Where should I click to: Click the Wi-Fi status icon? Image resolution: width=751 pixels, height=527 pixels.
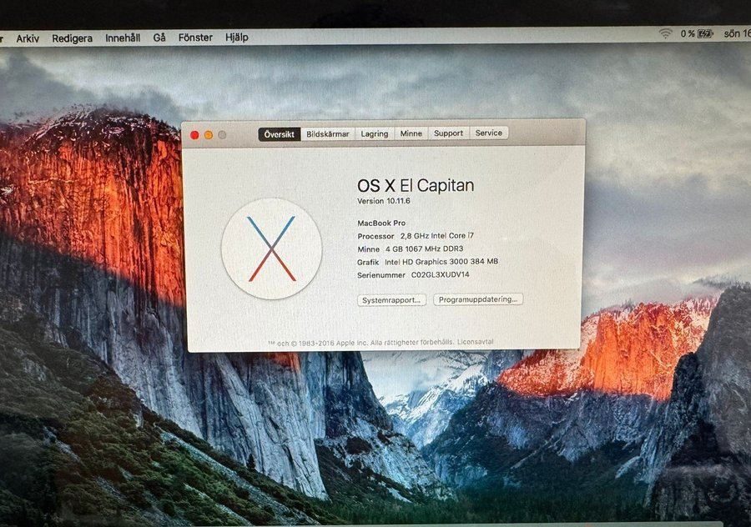665,33
